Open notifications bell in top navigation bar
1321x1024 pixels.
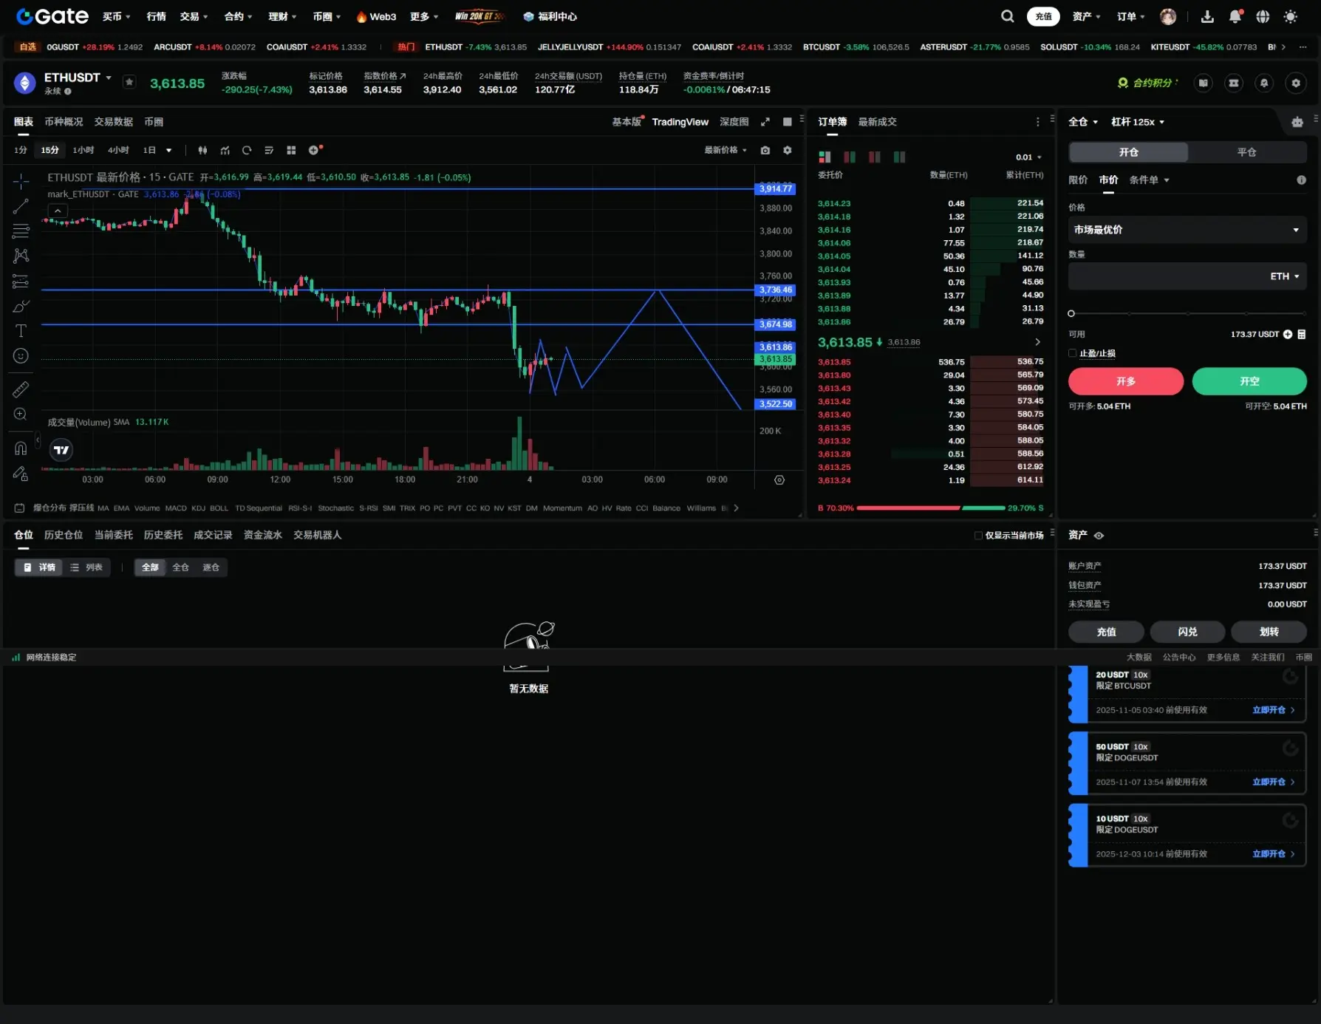tap(1235, 16)
